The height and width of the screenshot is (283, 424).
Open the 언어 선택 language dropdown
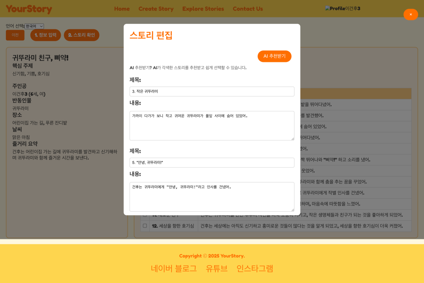34,26
